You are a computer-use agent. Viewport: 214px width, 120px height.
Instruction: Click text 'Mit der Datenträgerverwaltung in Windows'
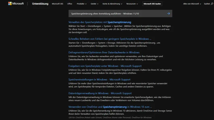click(90, 97)
